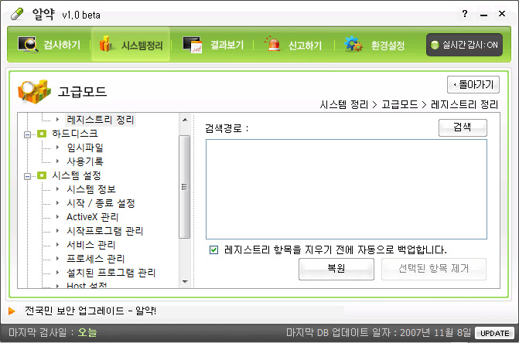Click the 신고하기 red siren icon
Screen dimensions: 519x343
[273, 44]
